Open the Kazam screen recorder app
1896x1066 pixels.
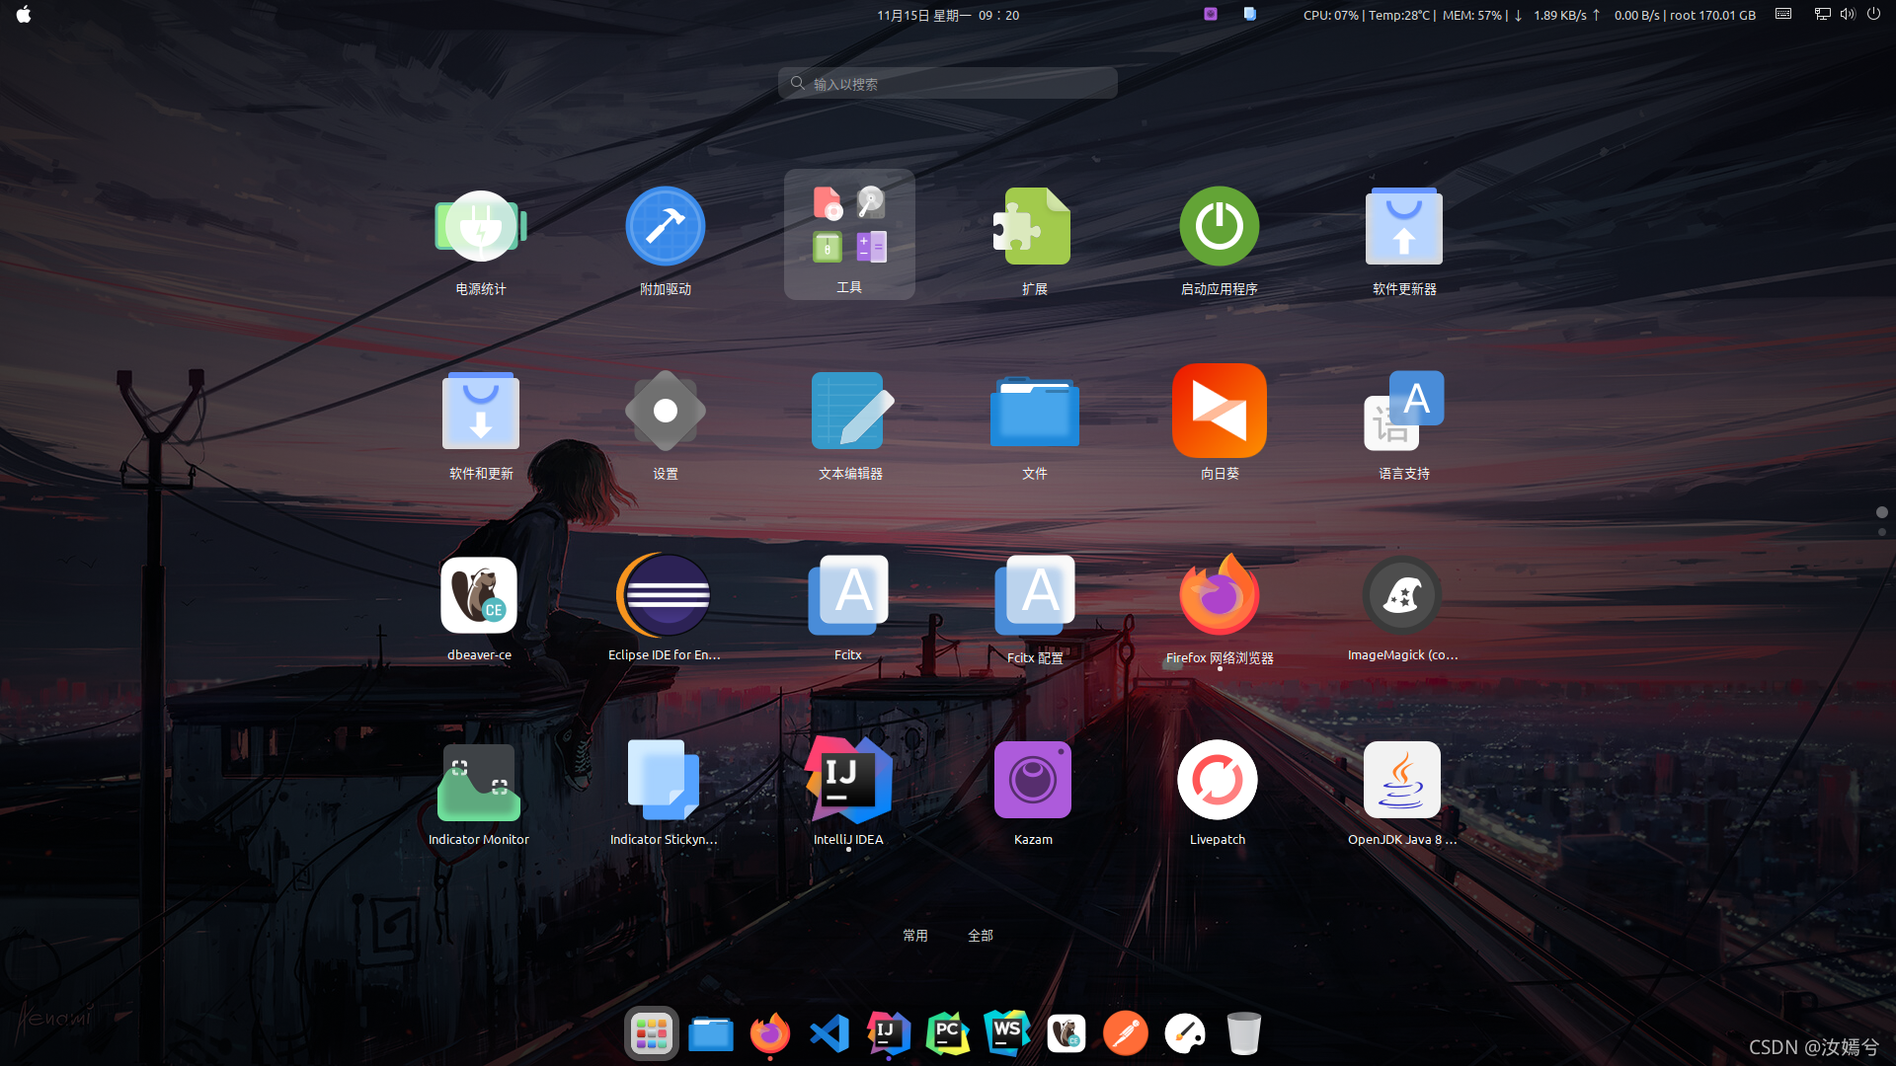pos(1033,781)
